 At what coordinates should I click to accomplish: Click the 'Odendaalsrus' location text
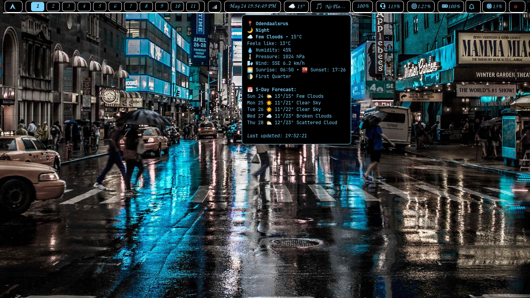click(272, 24)
